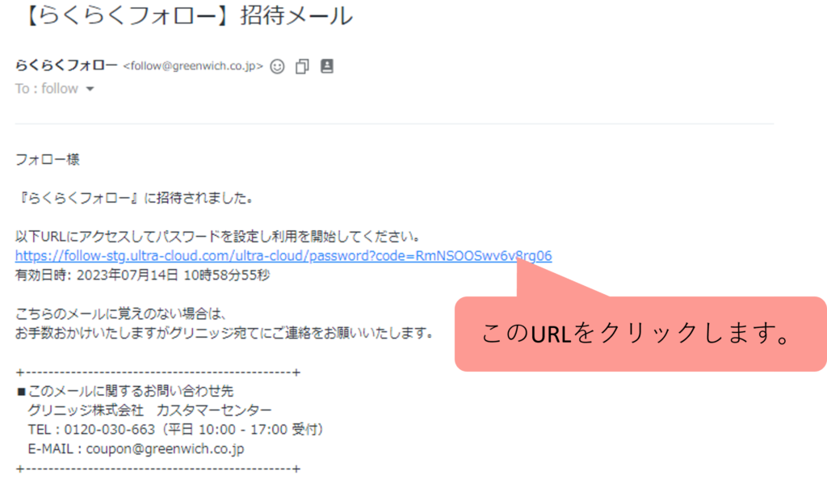827x492 pixels.
Task: Click the contact card icon to add sender
Action: (327, 66)
